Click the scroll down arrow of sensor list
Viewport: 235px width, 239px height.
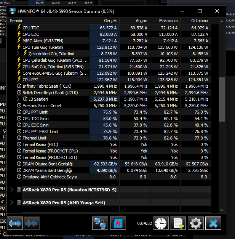point(222,210)
